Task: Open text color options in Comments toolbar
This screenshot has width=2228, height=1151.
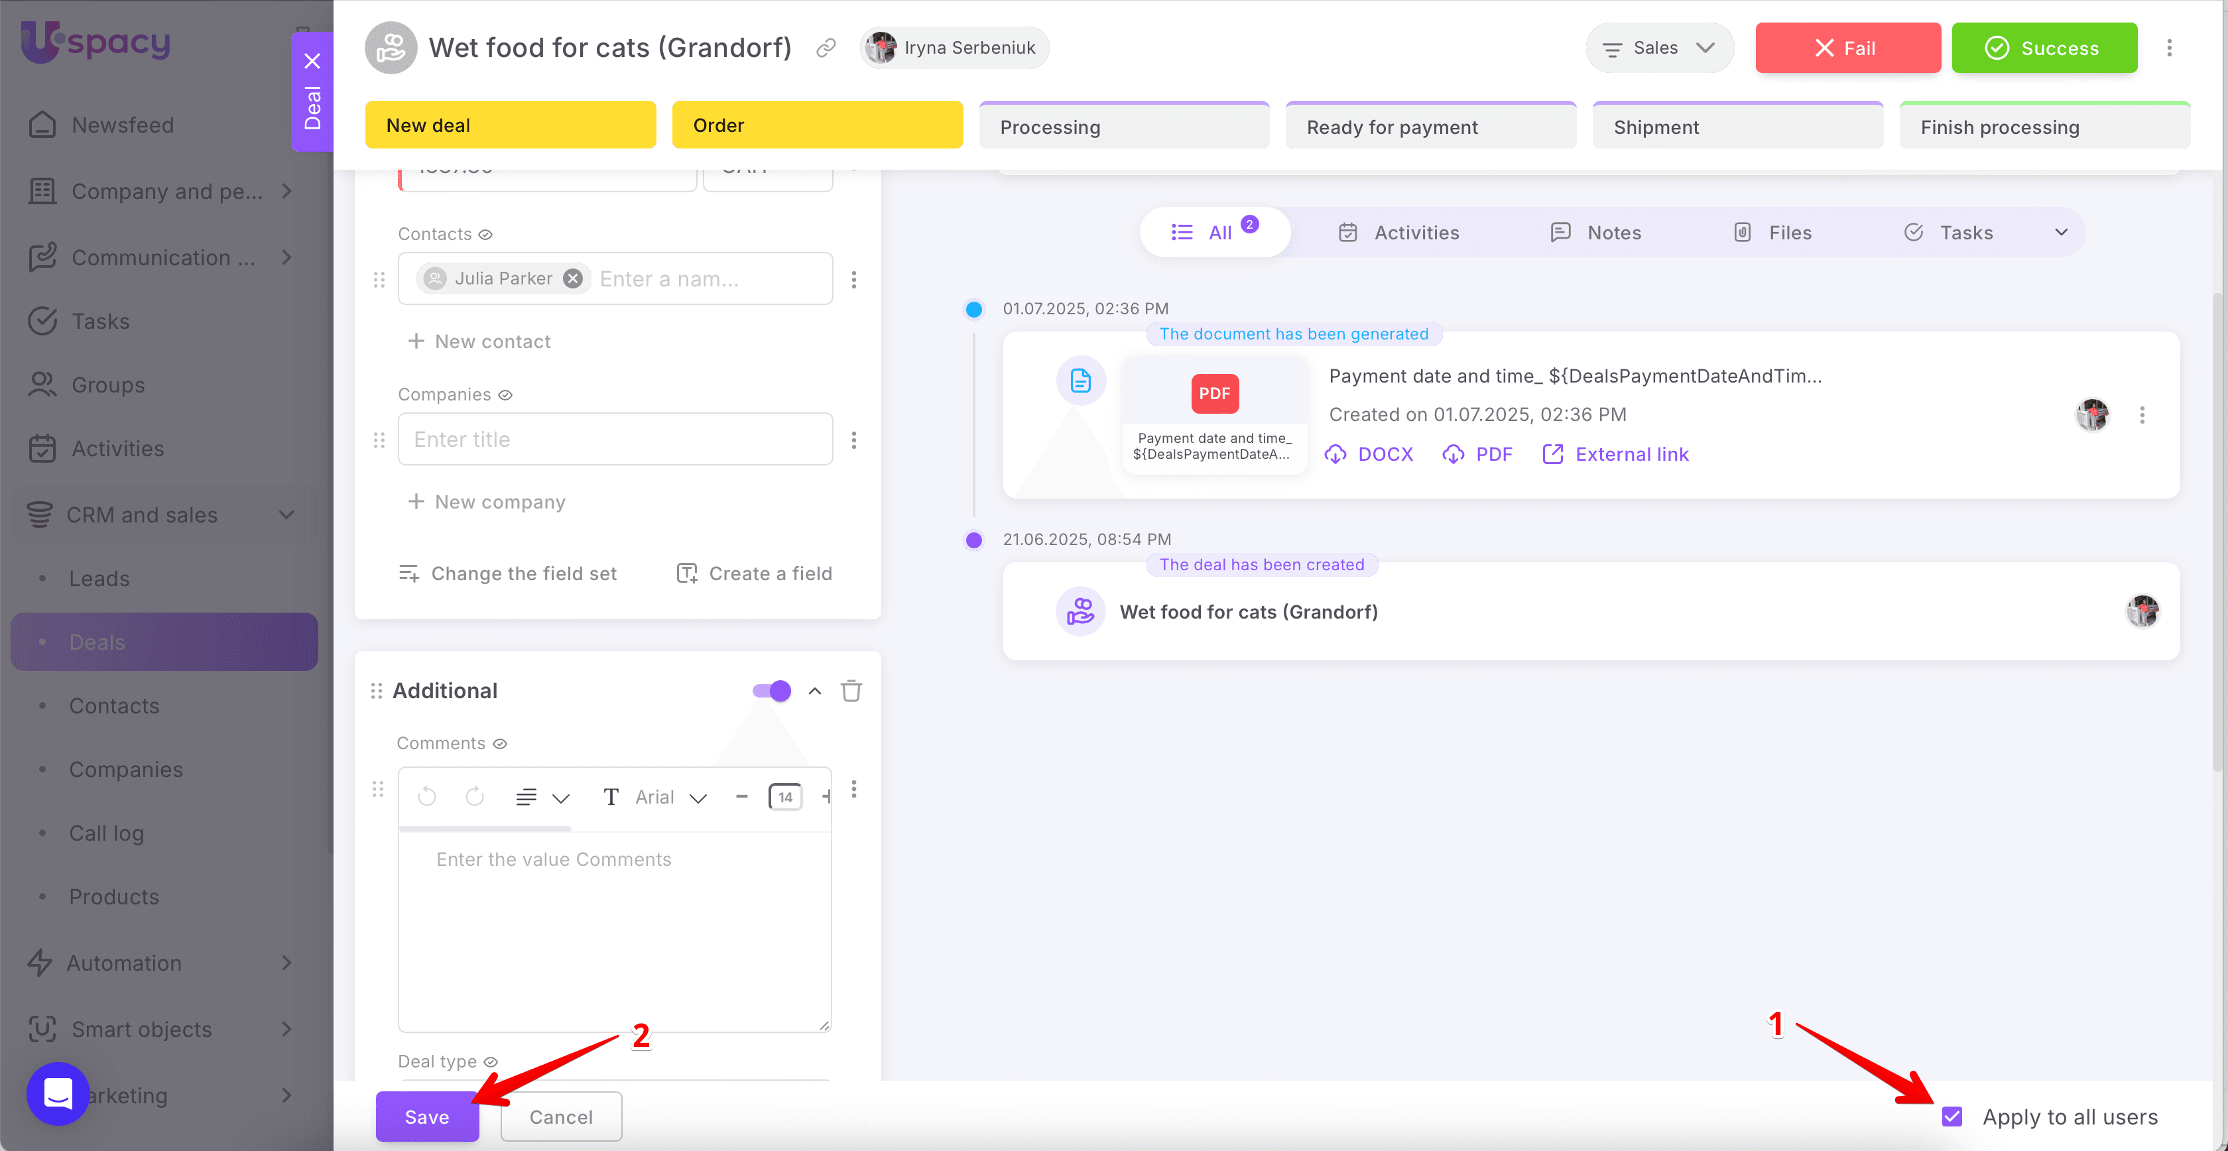Action: [611, 796]
